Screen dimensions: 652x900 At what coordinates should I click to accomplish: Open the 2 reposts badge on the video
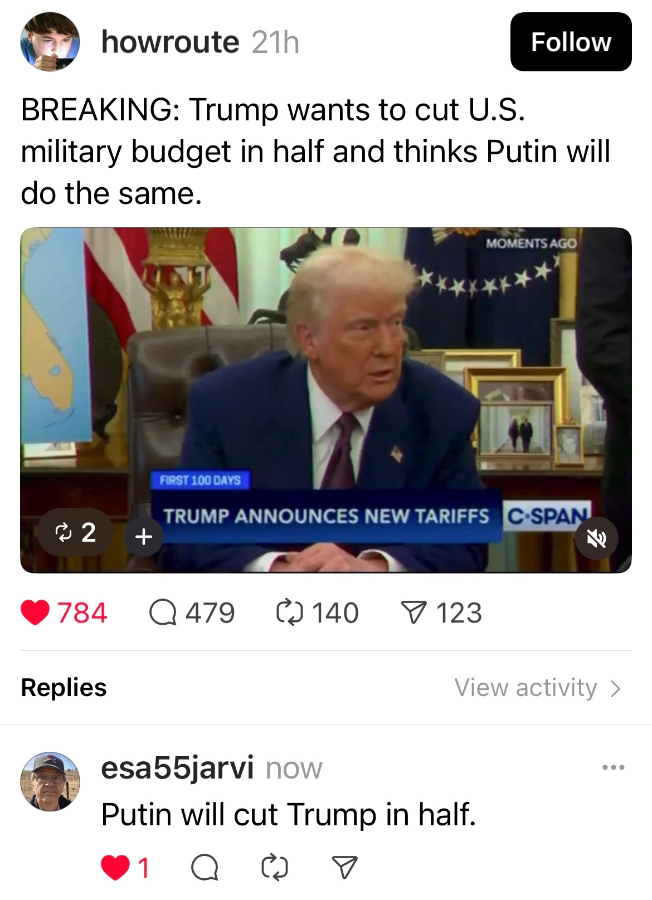pos(75,533)
